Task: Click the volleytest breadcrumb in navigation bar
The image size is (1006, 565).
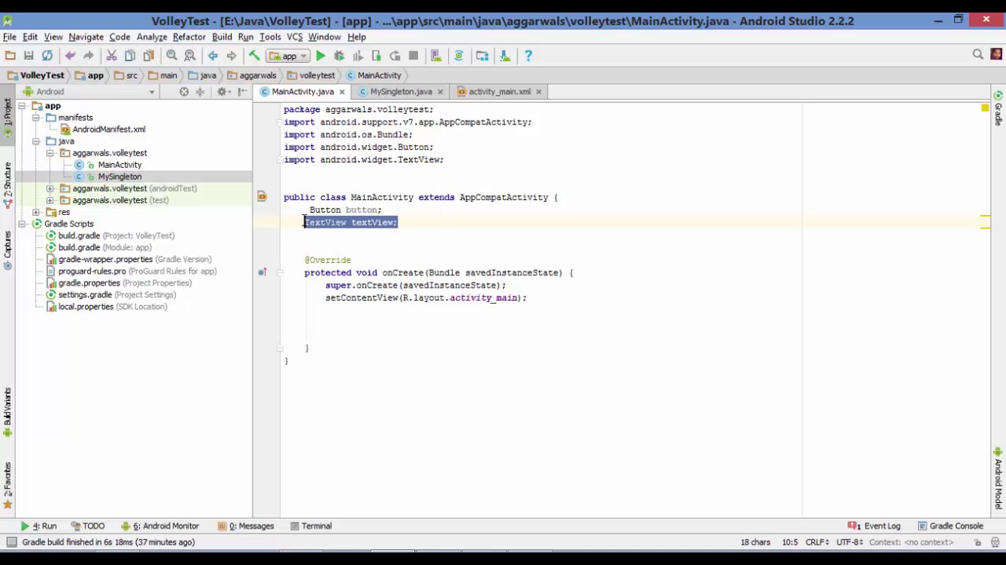Action: [x=311, y=75]
